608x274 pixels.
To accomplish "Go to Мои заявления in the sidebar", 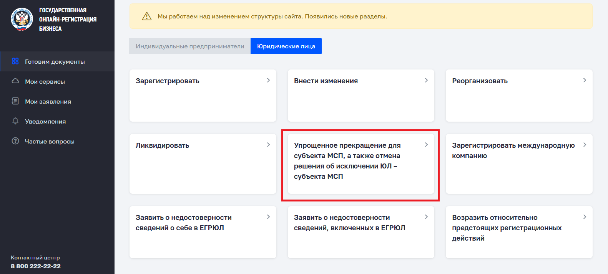I will [x=57, y=101].
